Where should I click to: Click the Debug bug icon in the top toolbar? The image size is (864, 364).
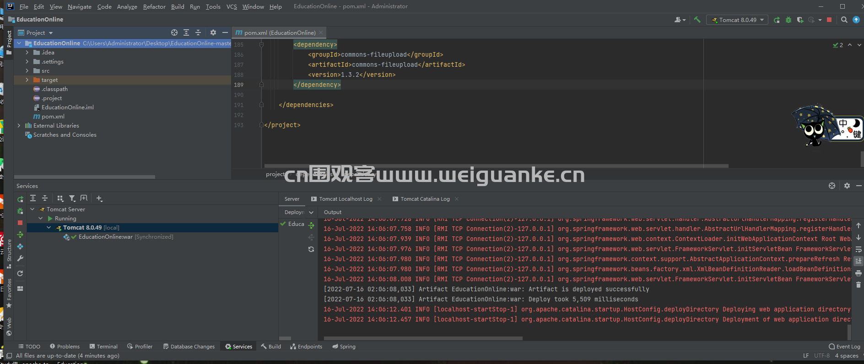tap(788, 20)
